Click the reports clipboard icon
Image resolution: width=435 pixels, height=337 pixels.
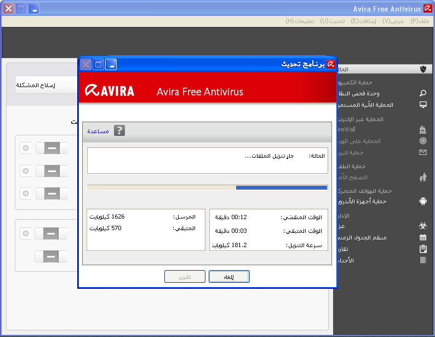tap(423, 249)
